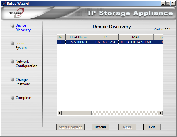Minimize the Setup Wizard window
This screenshot has height=137, width=177.
point(163,4)
